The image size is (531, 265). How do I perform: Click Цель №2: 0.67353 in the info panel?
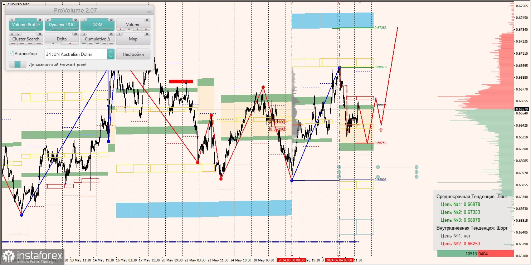pos(460,212)
